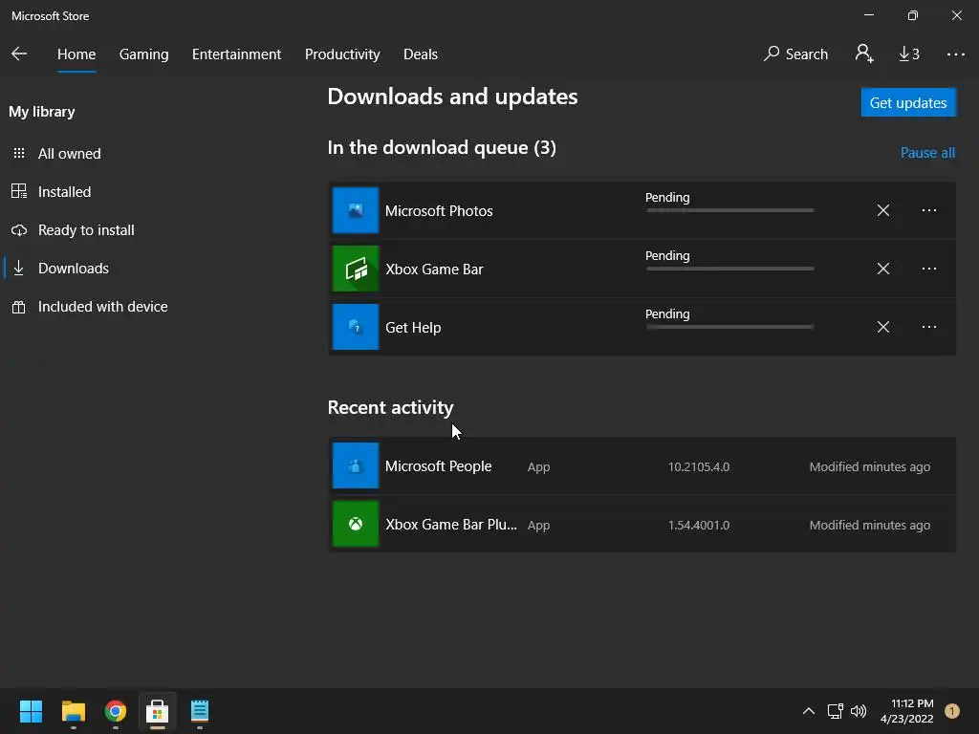Click the Microsoft Photos app icon
Viewport: 979px width, 734px height.
(356, 210)
